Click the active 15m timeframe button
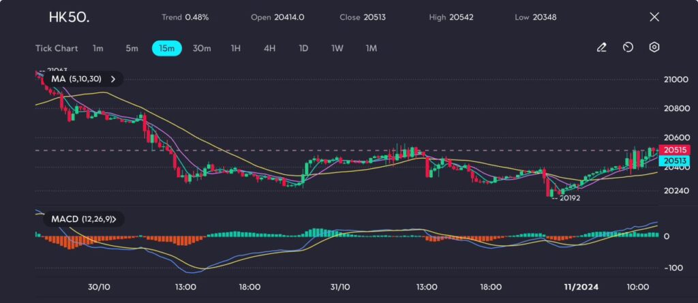Screen dimensions: 698x303 point(166,48)
